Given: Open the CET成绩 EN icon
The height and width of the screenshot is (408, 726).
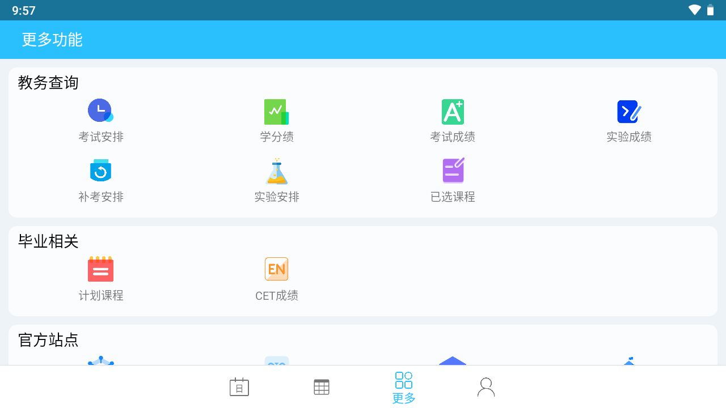Looking at the screenshot, I should [276, 269].
